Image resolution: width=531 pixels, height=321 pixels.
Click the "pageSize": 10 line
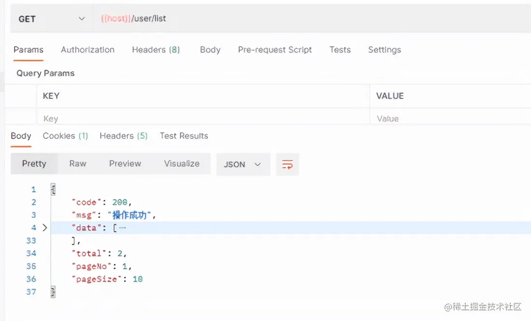107,279
